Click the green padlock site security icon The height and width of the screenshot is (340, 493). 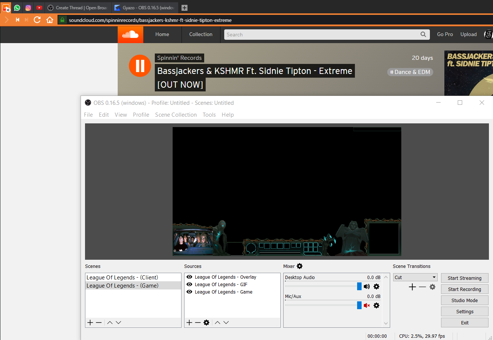(x=62, y=20)
